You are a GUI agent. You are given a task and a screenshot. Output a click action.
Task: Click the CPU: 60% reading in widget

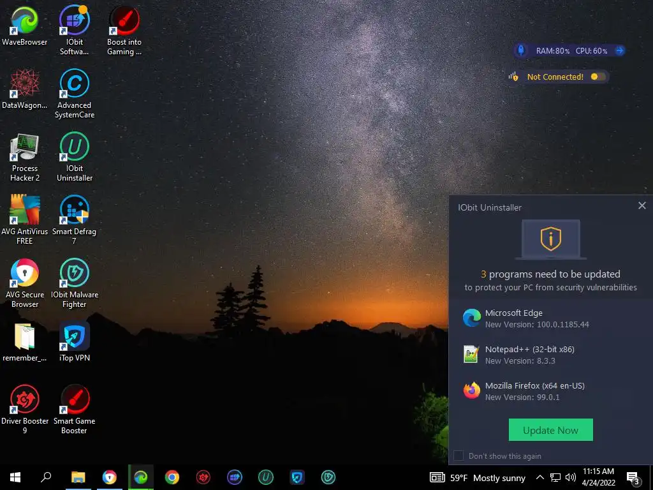tap(591, 51)
